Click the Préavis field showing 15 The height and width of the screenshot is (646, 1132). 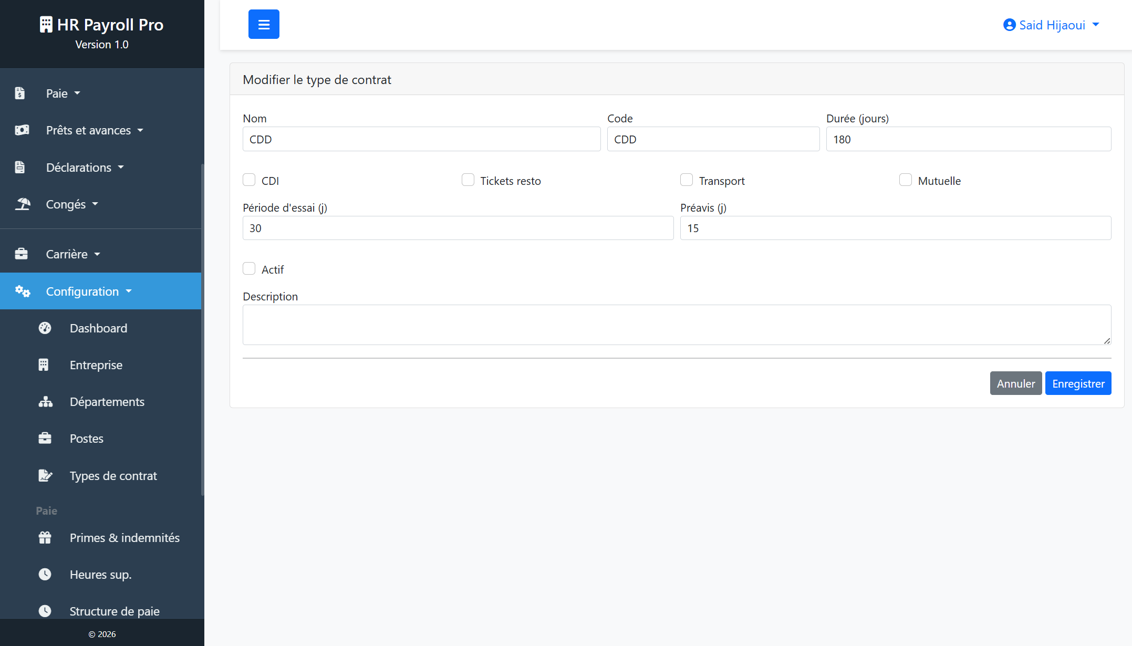pos(896,228)
